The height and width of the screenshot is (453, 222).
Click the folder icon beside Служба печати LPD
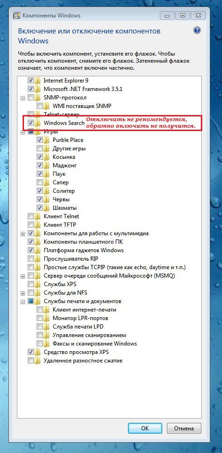(x=47, y=327)
